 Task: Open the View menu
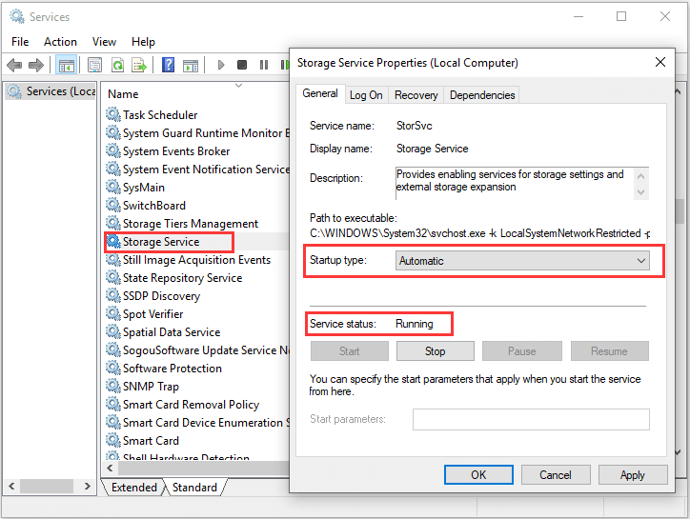point(104,42)
